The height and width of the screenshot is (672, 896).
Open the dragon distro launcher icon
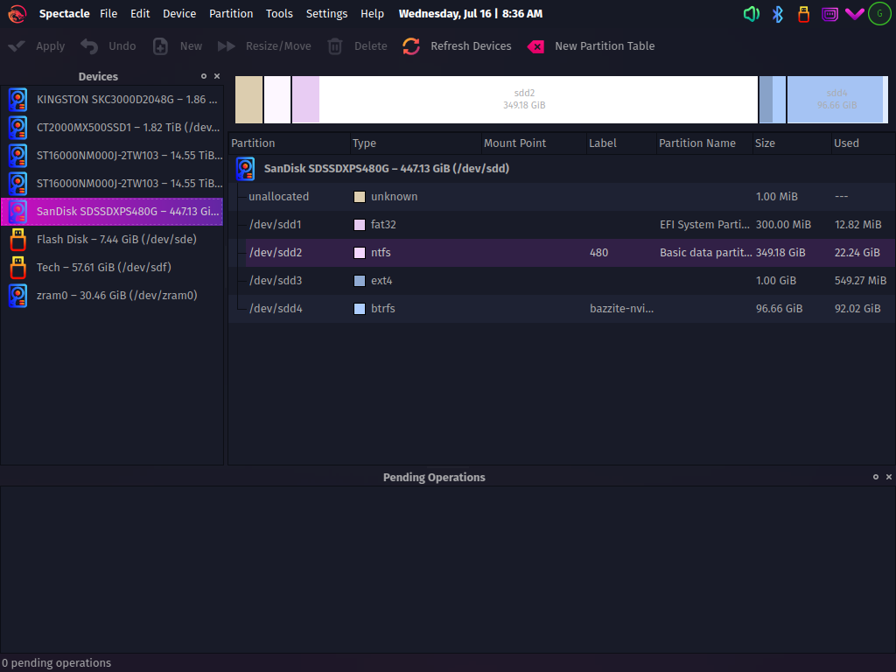coord(17,14)
